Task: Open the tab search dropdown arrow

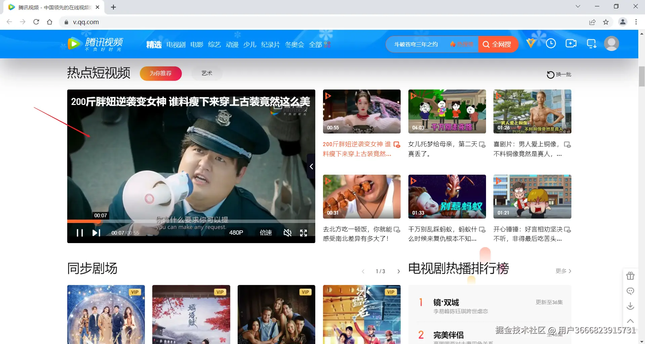Action: (578, 6)
